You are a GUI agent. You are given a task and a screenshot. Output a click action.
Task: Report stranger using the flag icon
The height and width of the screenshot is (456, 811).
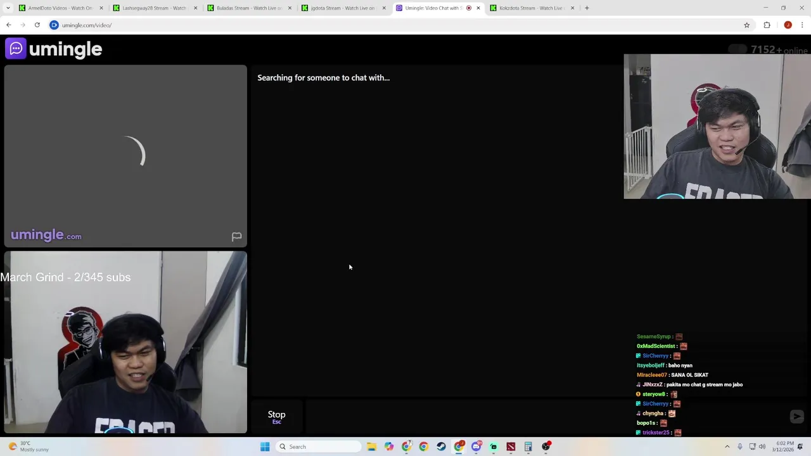click(236, 237)
